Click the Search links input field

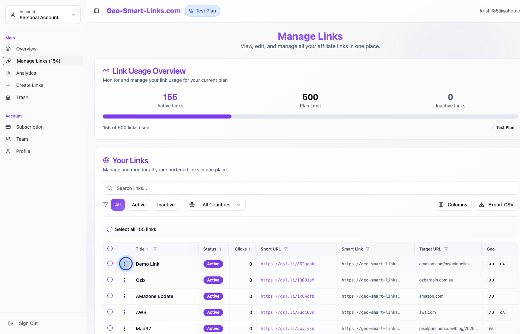(310, 188)
